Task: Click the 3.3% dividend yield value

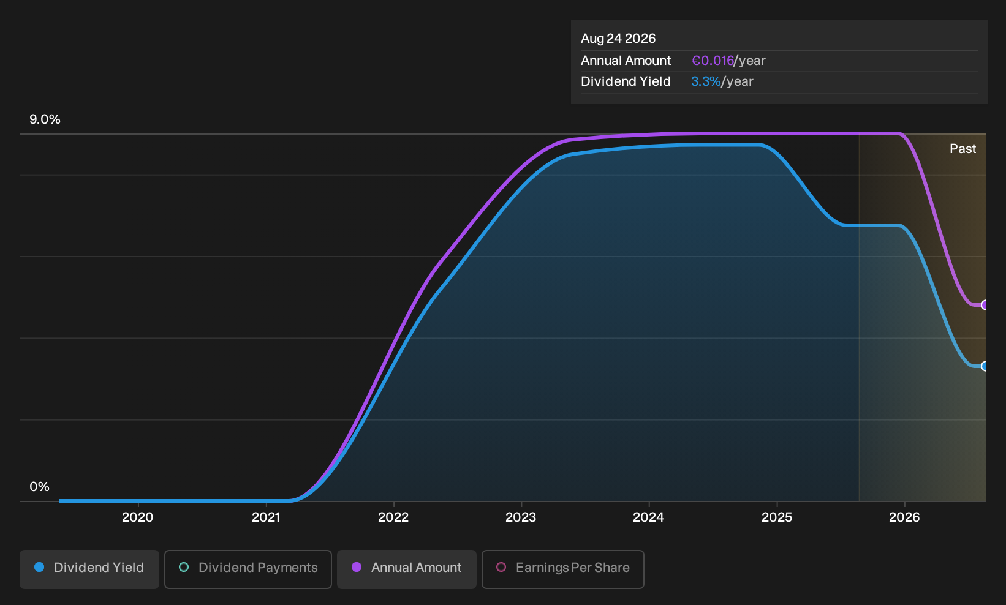Action: click(x=706, y=81)
